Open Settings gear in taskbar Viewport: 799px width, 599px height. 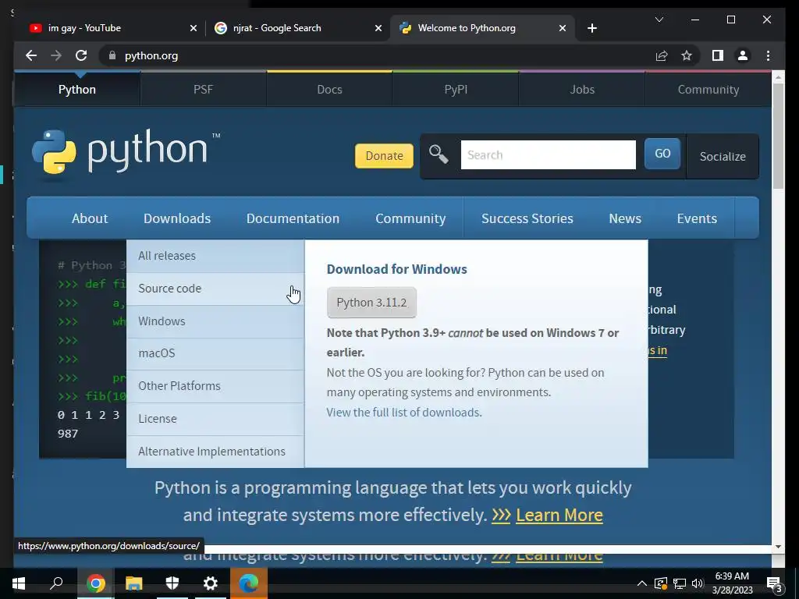(x=211, y=583)
